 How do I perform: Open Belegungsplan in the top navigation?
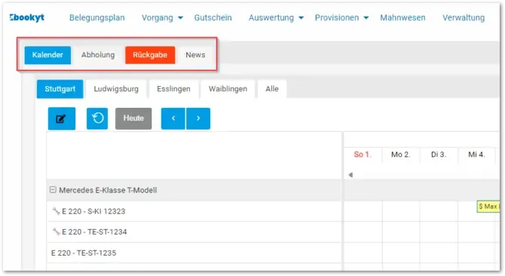(x=97, y=17)
